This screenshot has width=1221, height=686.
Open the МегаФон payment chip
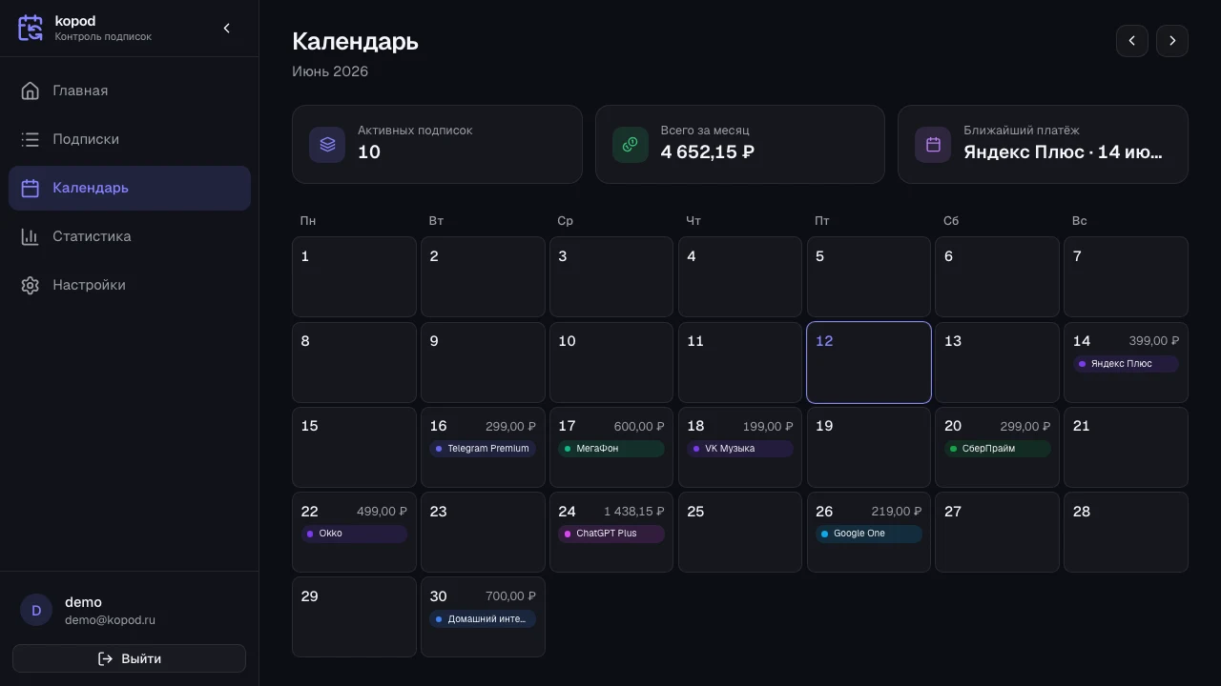pos(611,449)
